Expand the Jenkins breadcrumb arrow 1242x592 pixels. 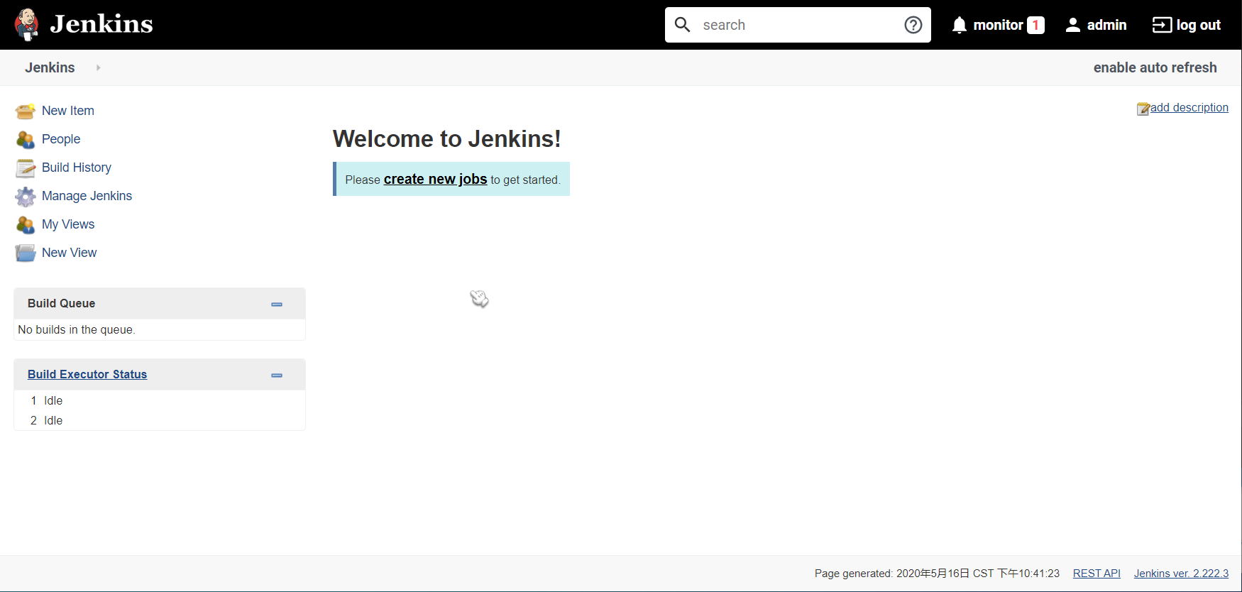98,67
